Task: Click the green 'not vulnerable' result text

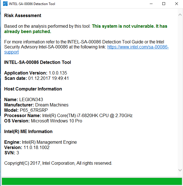Action: tap(86, 29)
